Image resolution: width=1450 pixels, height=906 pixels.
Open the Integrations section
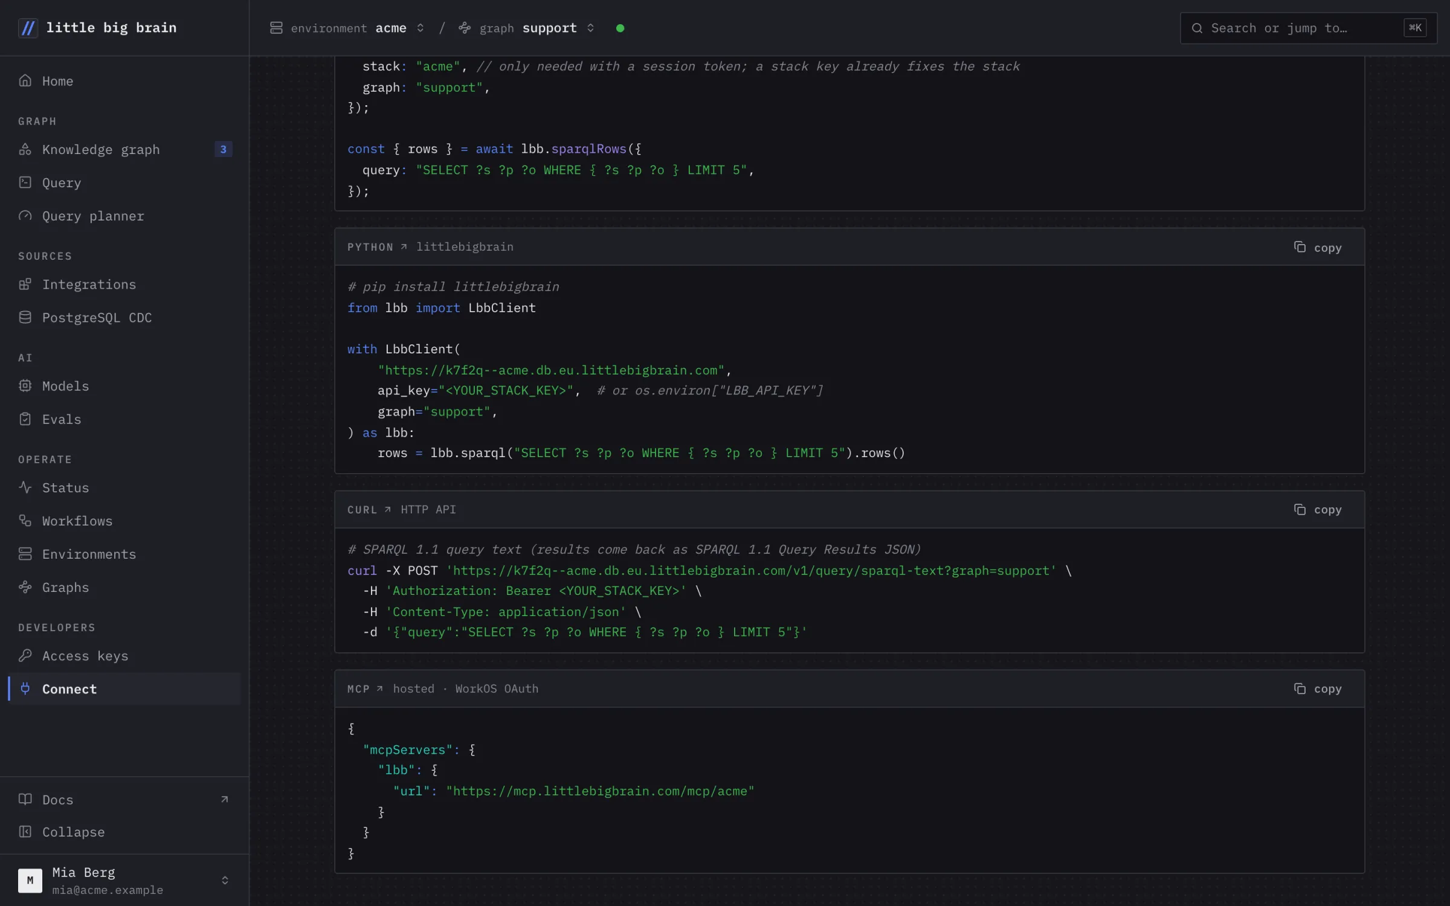[124, 284]
